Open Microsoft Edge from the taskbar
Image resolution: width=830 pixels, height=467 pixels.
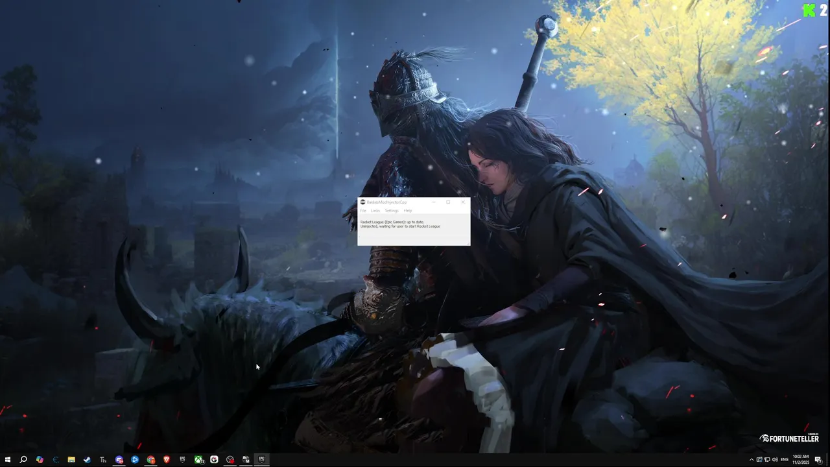point(56,460)
